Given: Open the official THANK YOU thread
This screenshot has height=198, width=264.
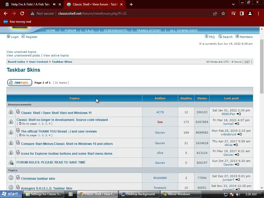Looking at the screenshot, I should (x=59, y=131).
